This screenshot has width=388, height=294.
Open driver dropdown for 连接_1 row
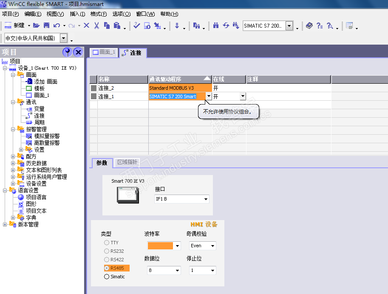[x=209, y=96]
